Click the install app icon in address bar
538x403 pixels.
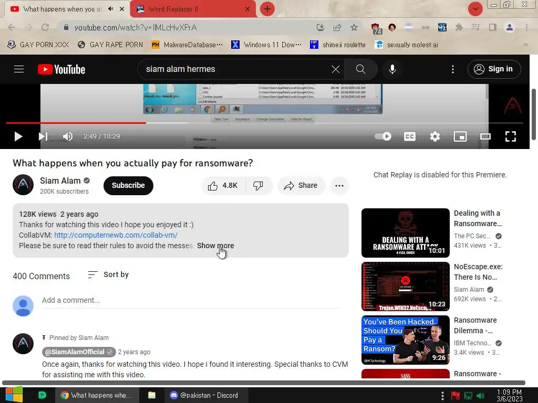(x=320, y=27)
